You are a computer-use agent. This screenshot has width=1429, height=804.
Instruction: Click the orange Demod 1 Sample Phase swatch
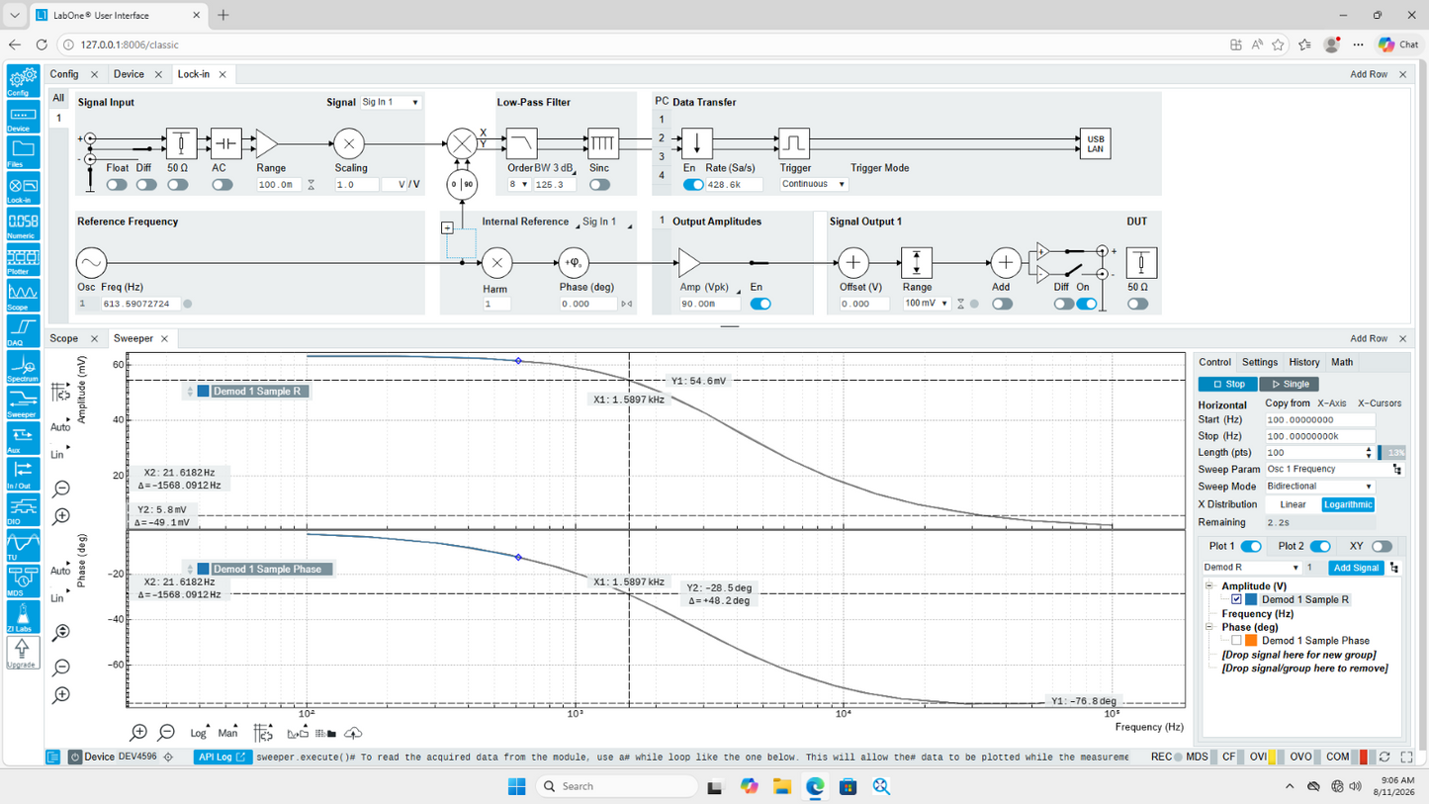click(x=1251, y=641)
